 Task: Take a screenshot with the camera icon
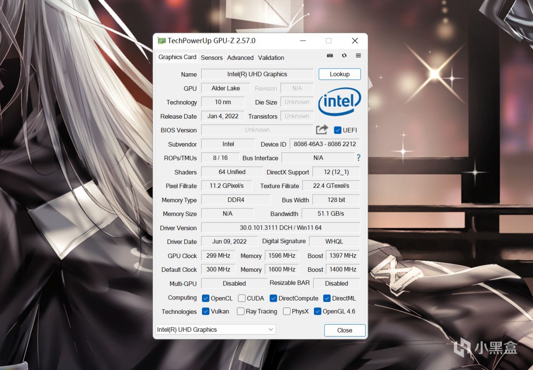click(330, 56)
